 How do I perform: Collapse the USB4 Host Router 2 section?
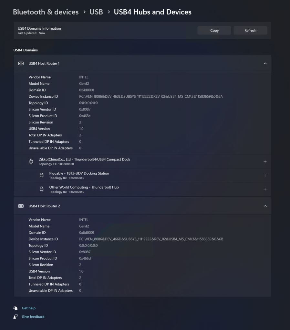265,206
